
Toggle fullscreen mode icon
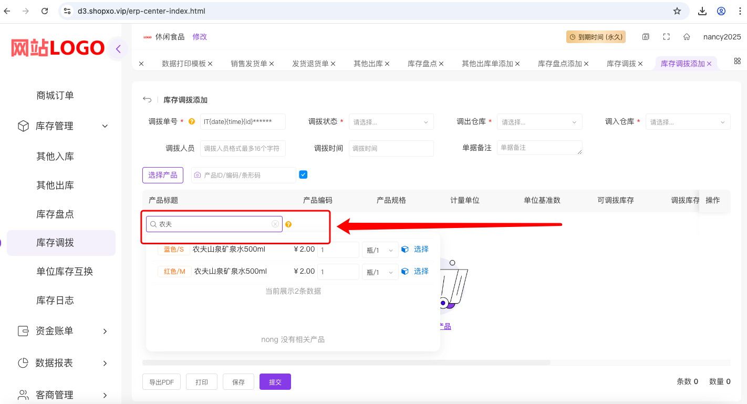666,37
